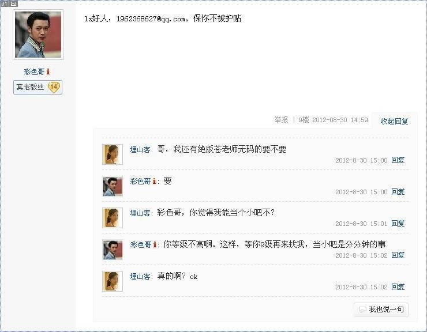The image size is (427, 332).
Task: Open the 彩色哥 username under the main avatar
Action: pyautogui.click(x=34, y=72)
